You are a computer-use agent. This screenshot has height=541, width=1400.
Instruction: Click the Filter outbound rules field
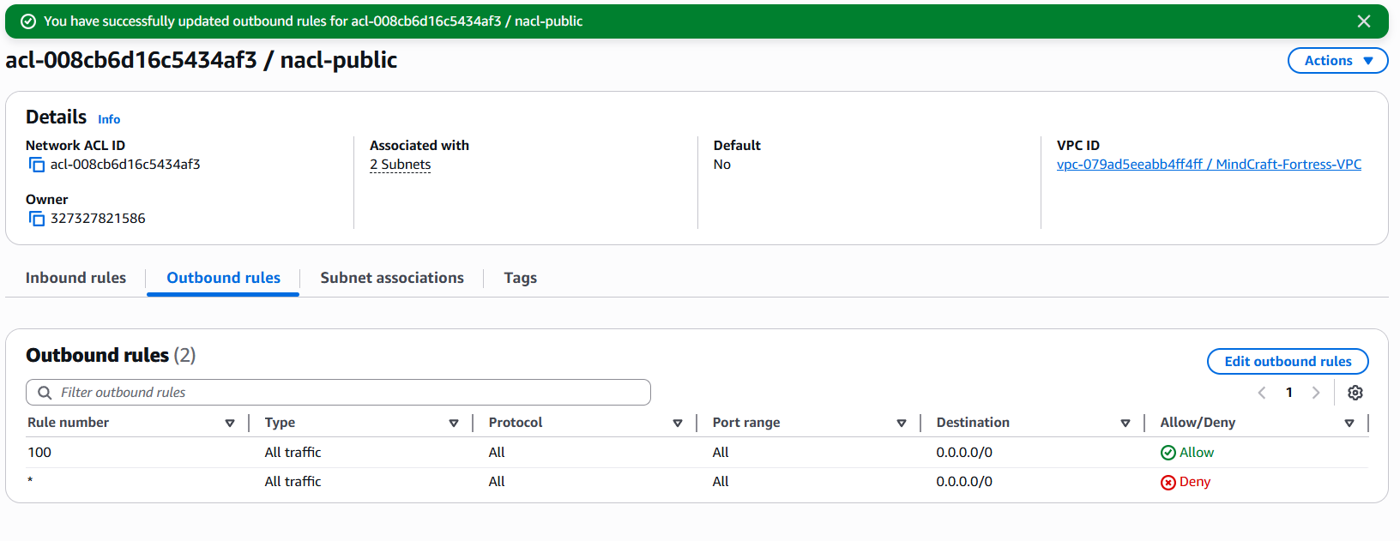(x=343, y=393)
